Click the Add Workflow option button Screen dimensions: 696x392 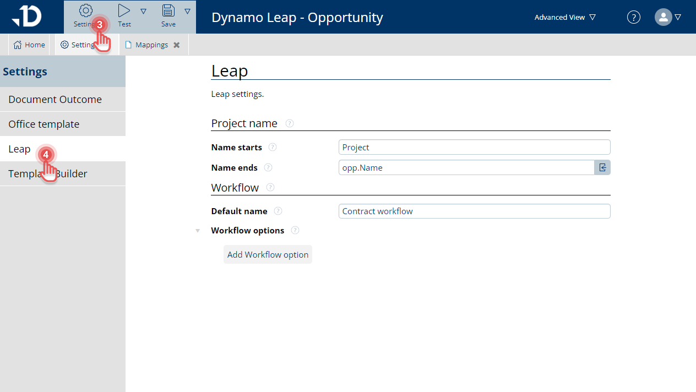tap(268, 254)
